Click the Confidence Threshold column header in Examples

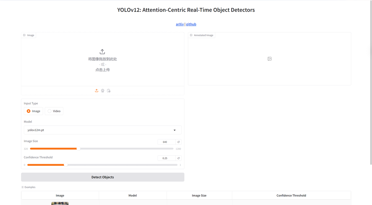point(291,195)
